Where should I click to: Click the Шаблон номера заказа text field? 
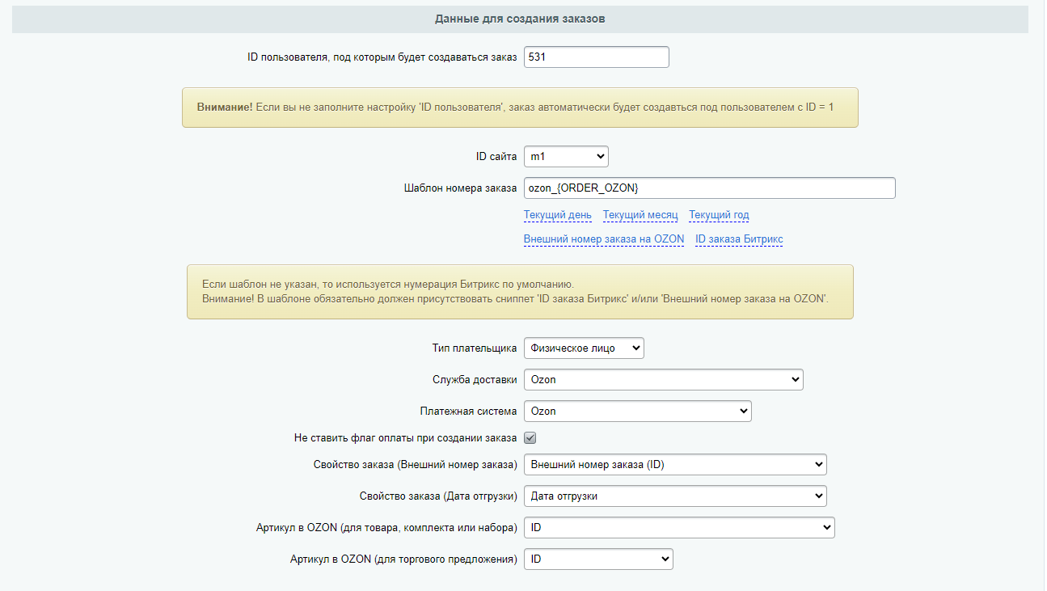pos(709,188)
